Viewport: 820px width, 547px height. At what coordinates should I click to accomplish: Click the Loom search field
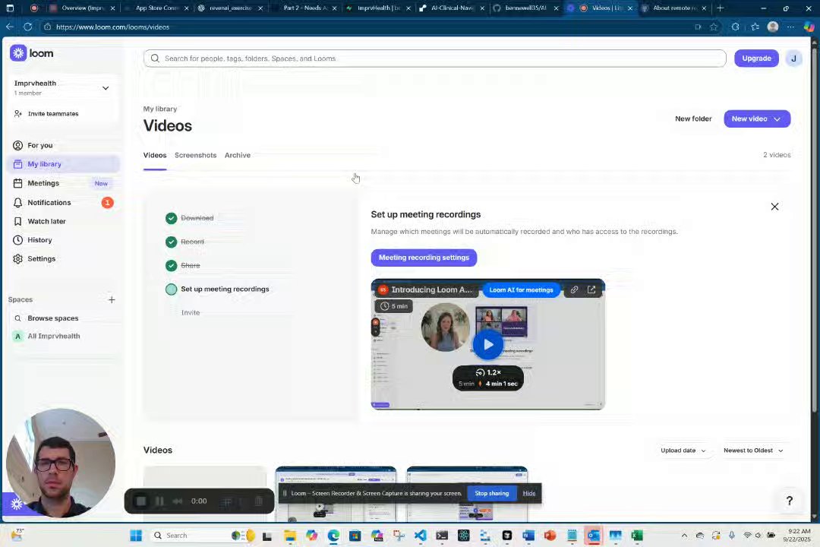coord(434,58)
